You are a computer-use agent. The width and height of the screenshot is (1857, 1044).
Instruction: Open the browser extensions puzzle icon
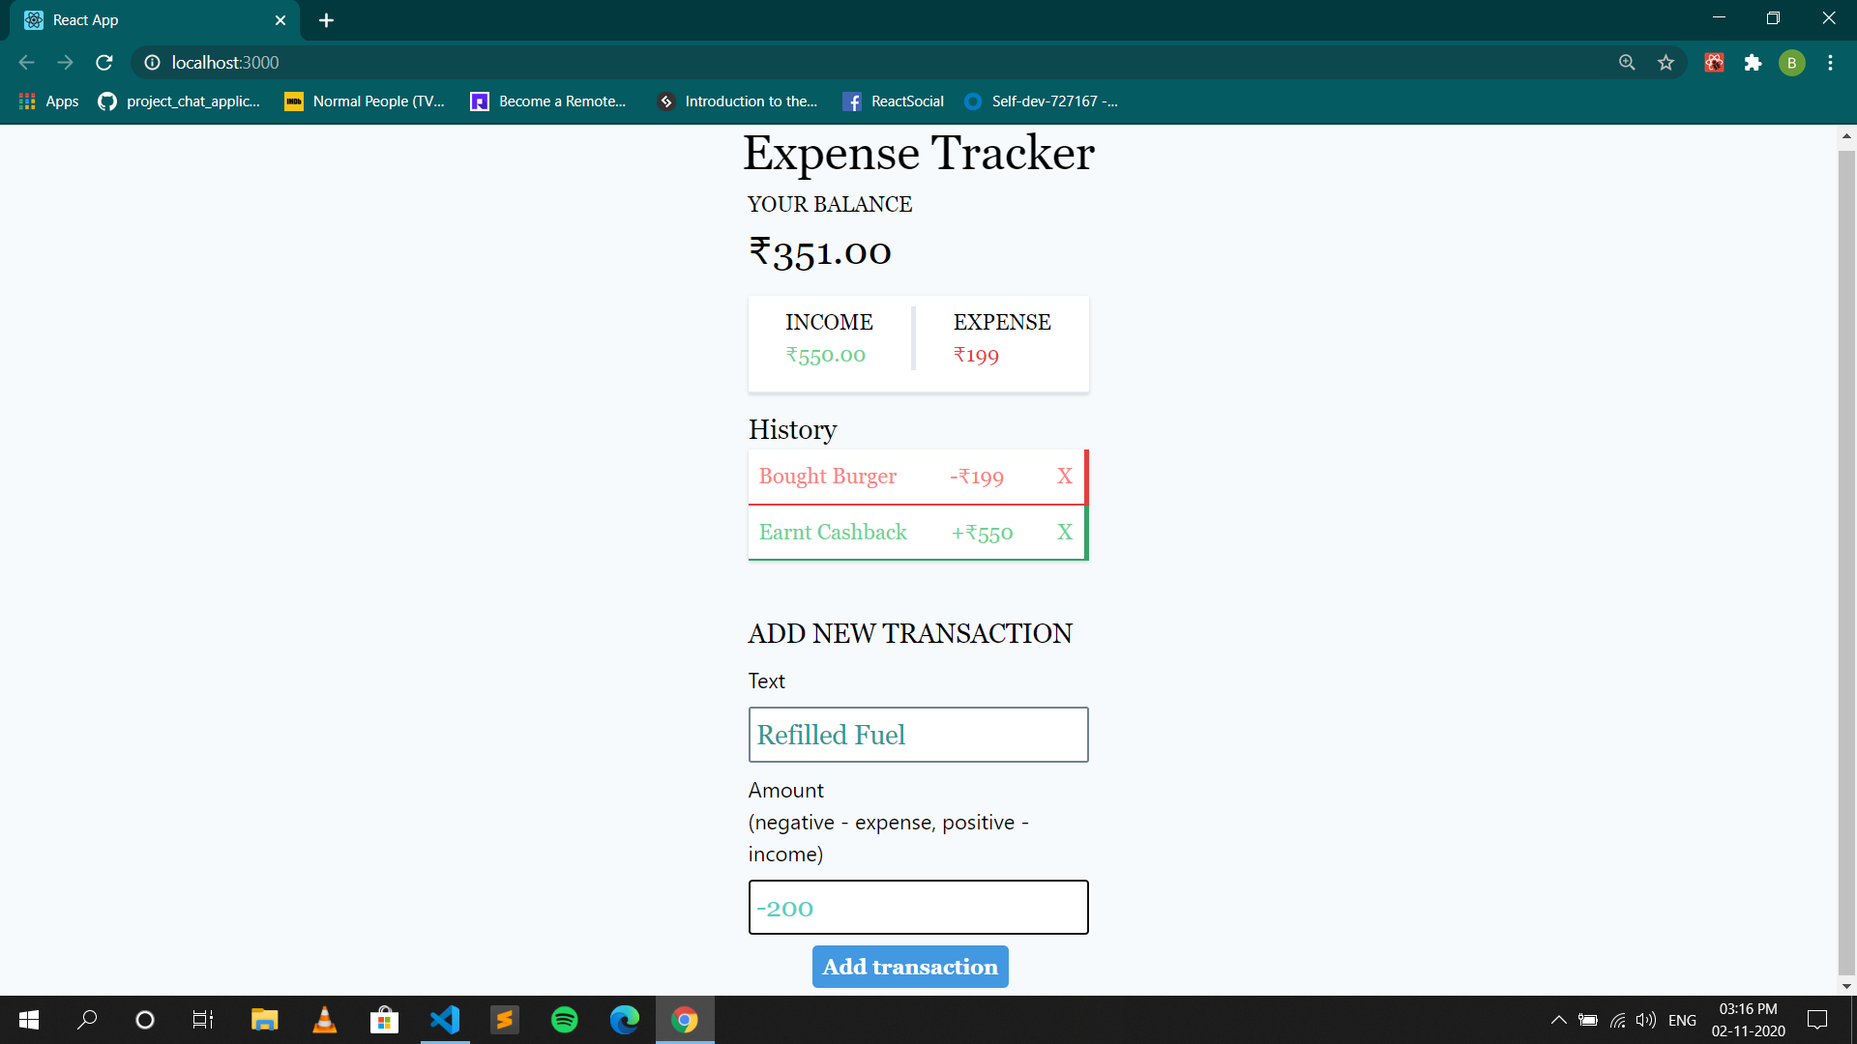tap(1754, 62)
